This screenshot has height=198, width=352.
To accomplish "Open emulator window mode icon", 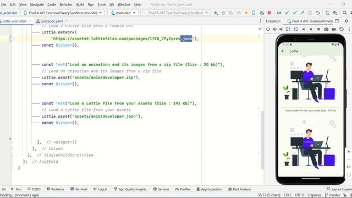I will click(337, 21).
